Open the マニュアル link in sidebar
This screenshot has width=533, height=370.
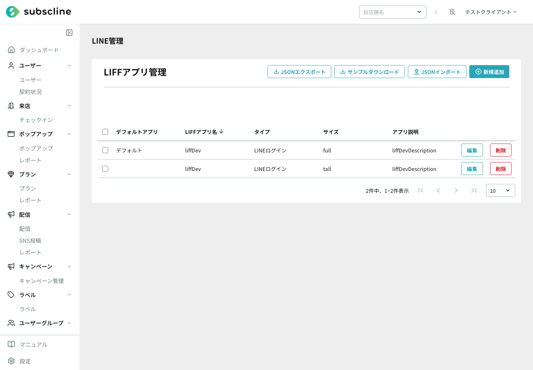pyautogui.click(x=33, y=344)
